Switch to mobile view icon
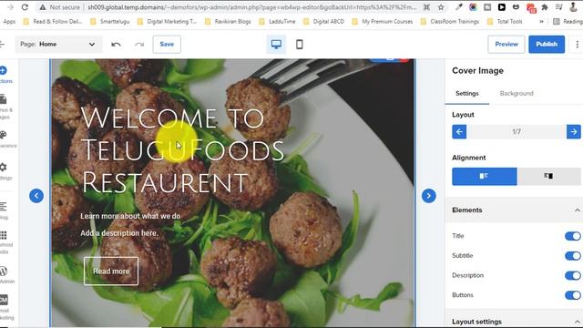Image resolution: width=583 pixels, height=328 pixels. click(300, 45)
